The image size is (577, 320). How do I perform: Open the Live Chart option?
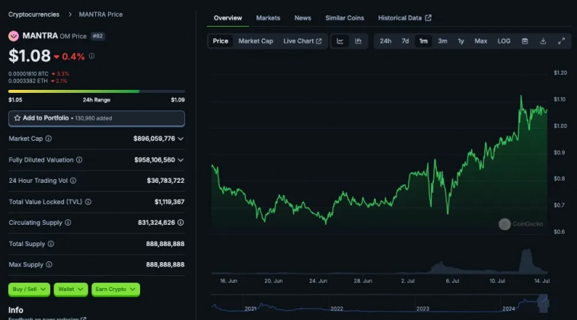[302, 41]
